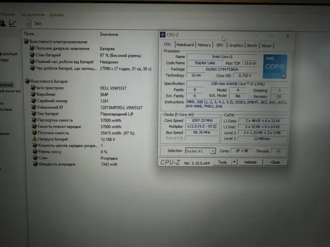Viewport: 330px width, 247px height.
Task: Show the Bench tab
Action: tap(252, 45)
